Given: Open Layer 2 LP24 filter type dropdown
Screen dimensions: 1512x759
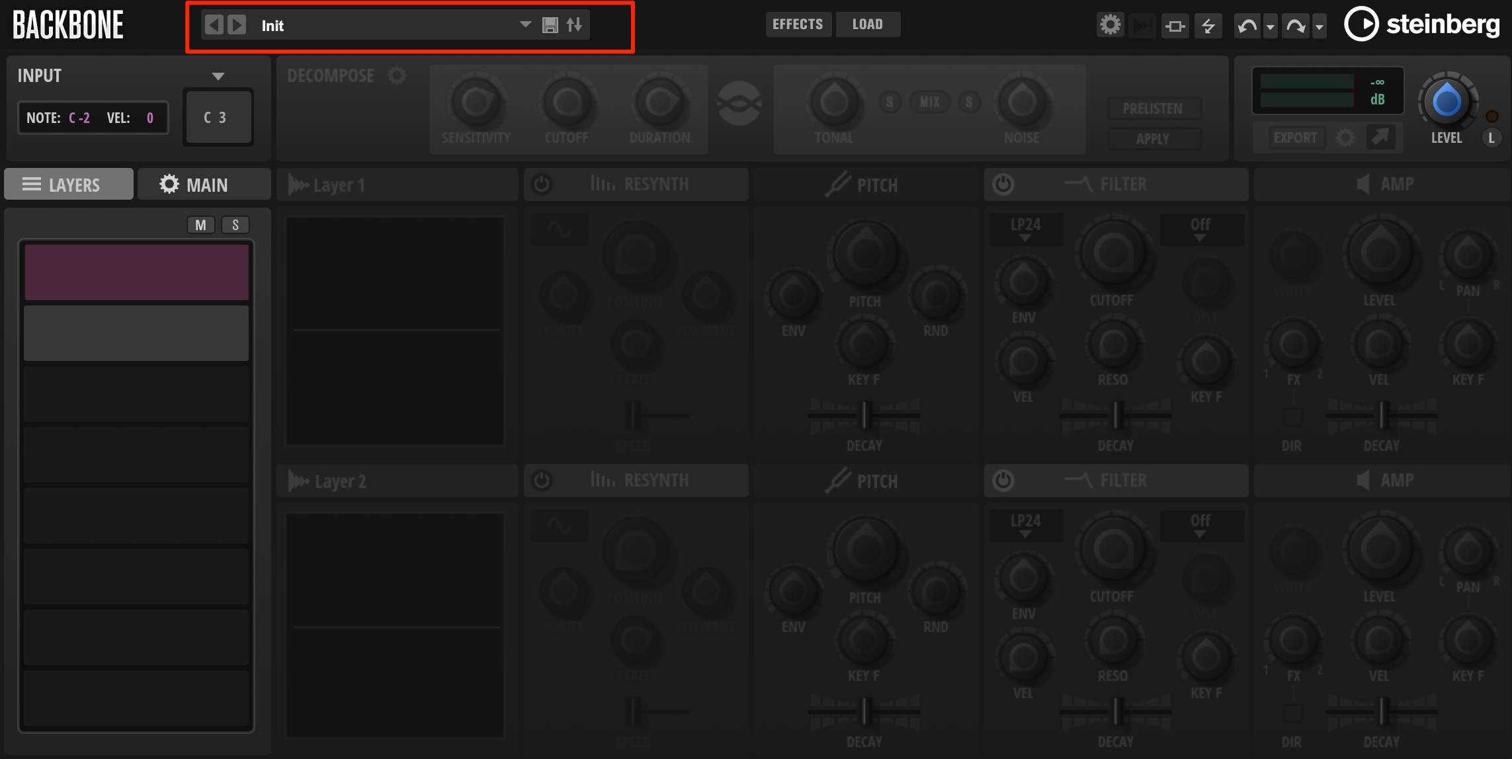Looking at the screenshot, I should pos(1026,525).
